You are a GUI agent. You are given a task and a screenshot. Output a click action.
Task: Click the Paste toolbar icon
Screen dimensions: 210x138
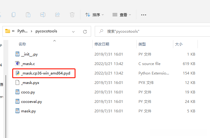click(x=28, y=15)
